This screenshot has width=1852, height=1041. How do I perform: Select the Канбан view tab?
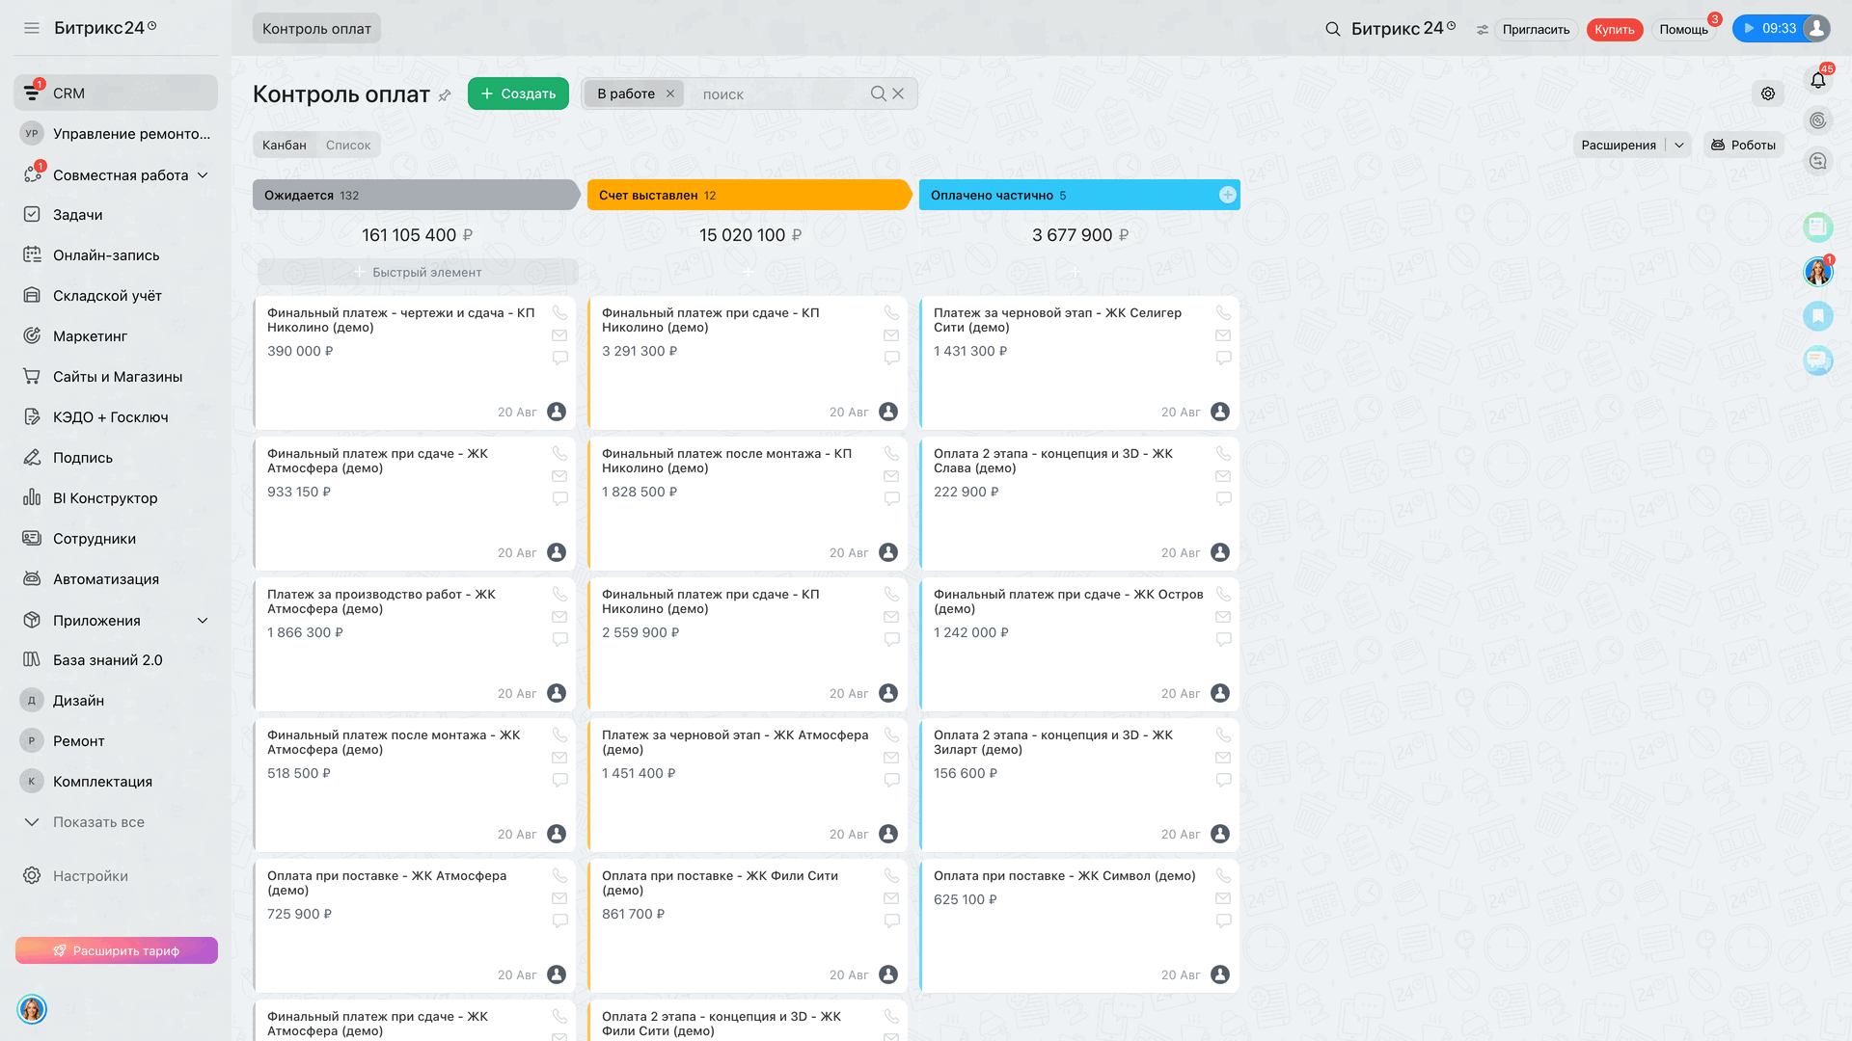pyautogui.click(x=285, y=146)
